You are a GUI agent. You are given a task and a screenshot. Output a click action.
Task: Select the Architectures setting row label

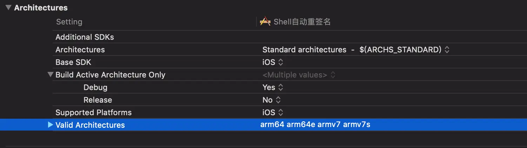[80, 50]
